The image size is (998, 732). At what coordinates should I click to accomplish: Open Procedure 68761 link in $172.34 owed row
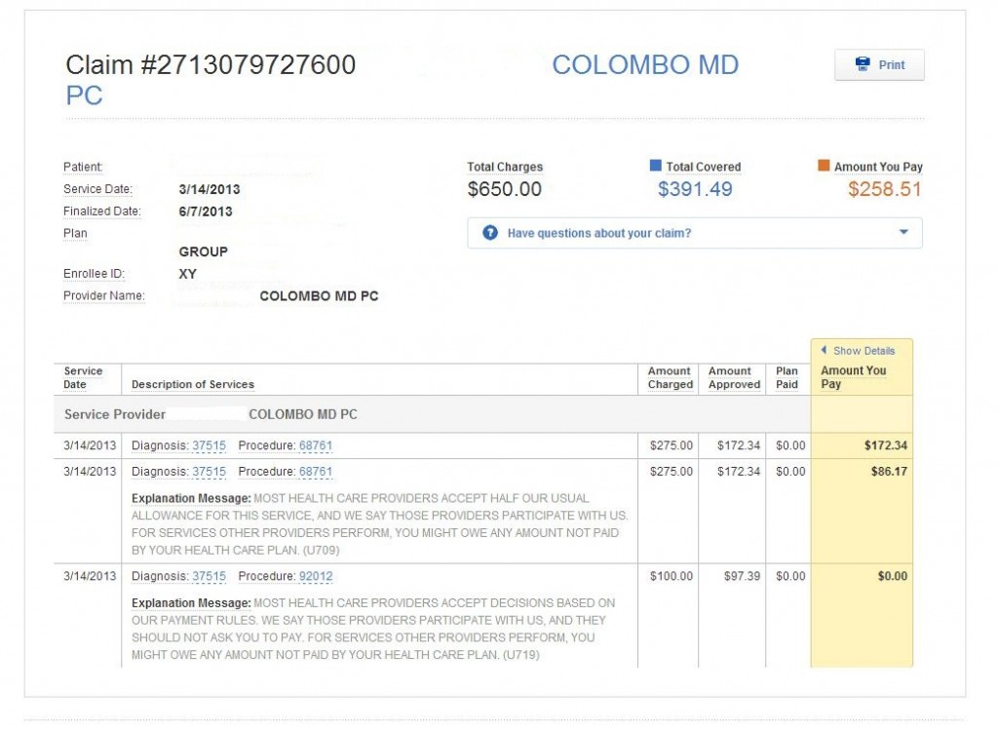point(316,446)
